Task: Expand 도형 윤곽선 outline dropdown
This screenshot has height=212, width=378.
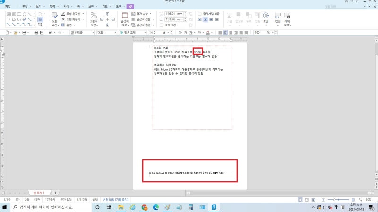Action: tap(83, 14)
